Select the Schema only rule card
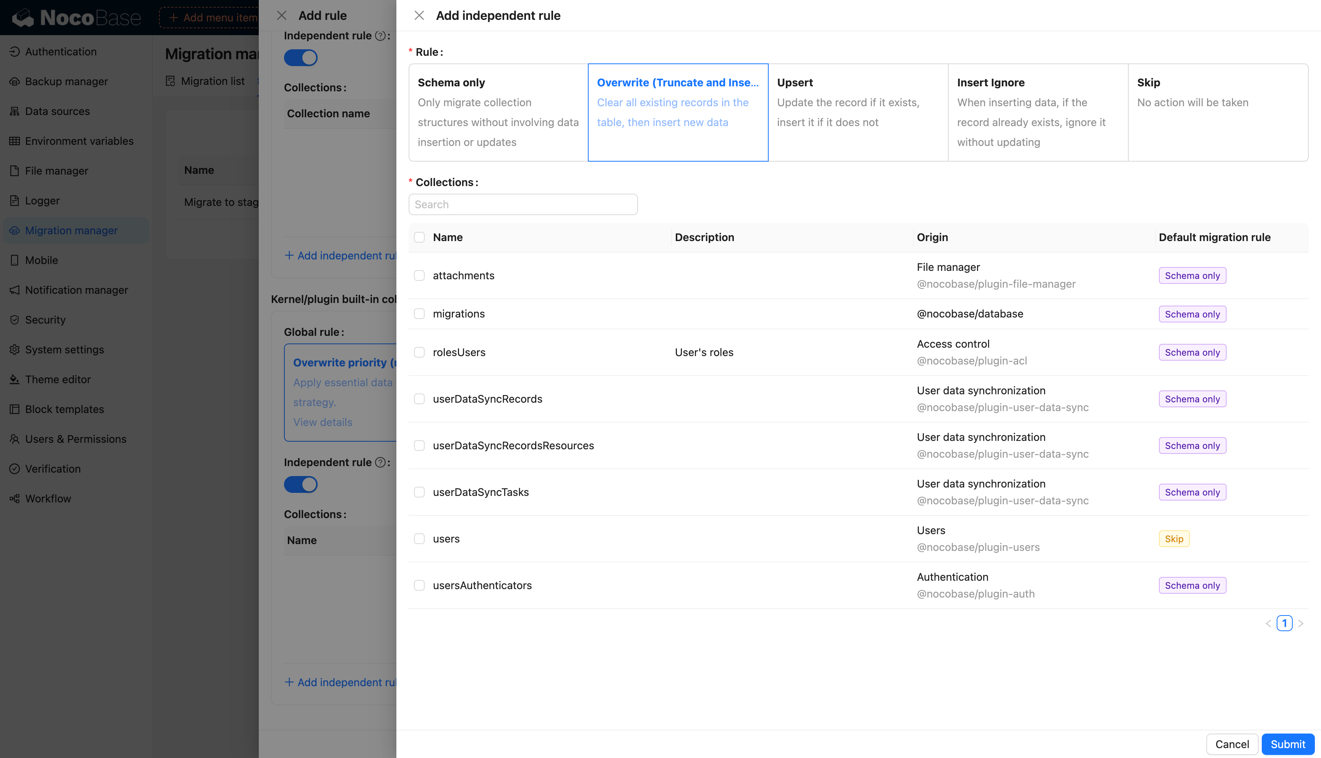The image size is (1321, 758). 498,112
